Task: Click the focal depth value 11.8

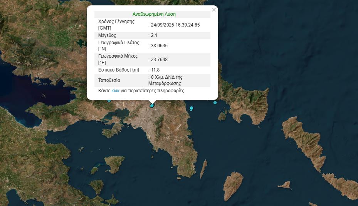Action: 155,70
